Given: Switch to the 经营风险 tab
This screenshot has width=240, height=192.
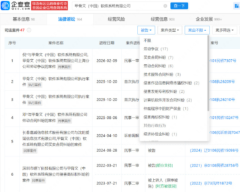Looking at the screenshot, I should pos(116,19).
